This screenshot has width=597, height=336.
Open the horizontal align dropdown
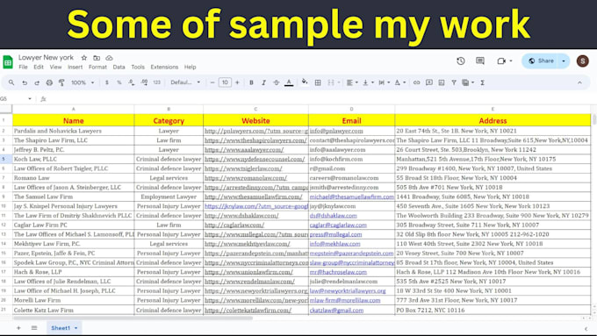click(352, 82)
